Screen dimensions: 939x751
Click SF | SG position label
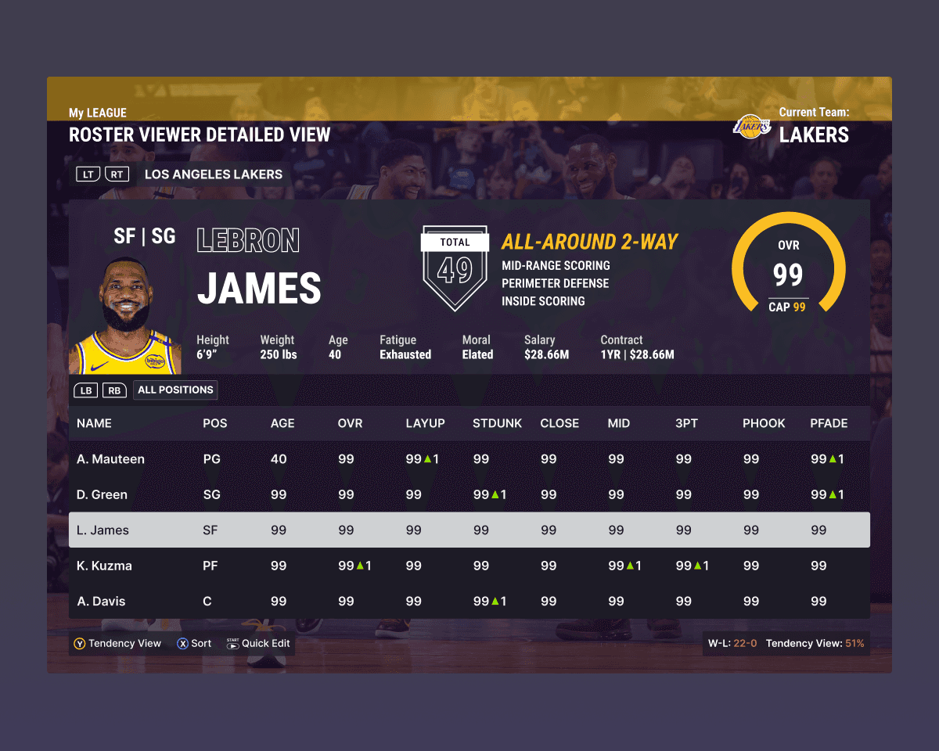145,236
